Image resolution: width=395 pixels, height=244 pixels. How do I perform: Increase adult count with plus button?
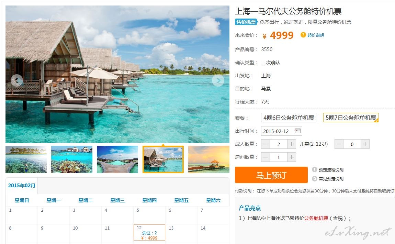point(292,144)
